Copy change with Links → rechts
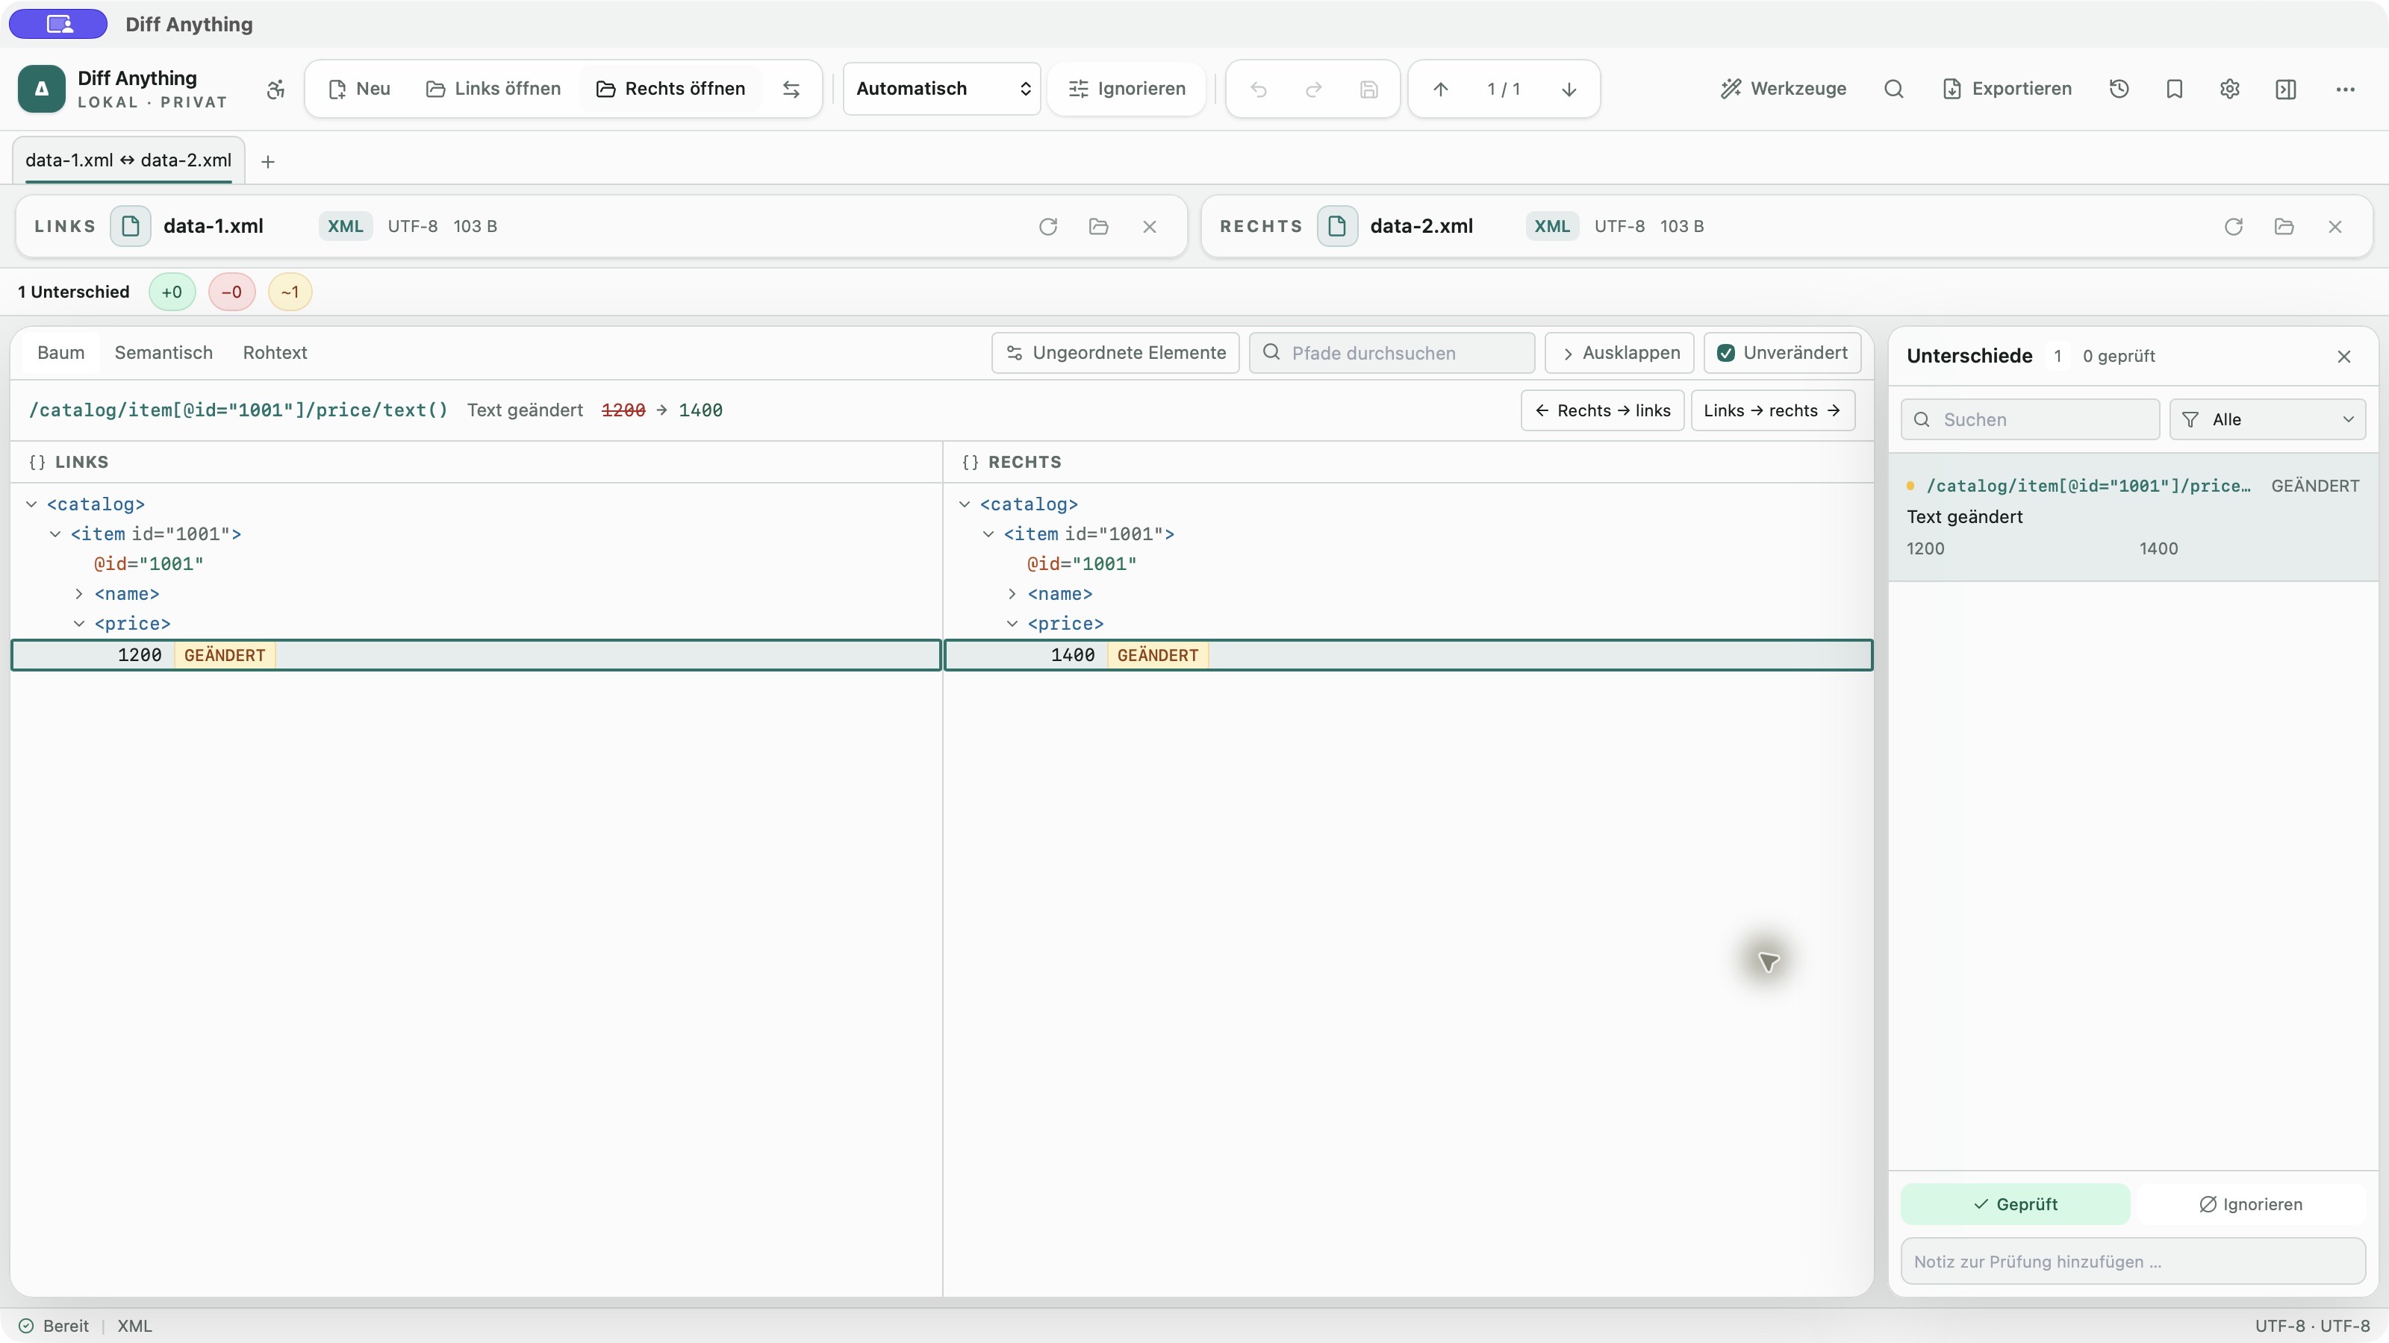 tap(1773, 410)
